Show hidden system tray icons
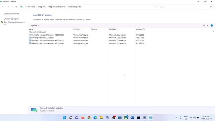Viewport: 215px width, 121px height. [x=176, y=118]
